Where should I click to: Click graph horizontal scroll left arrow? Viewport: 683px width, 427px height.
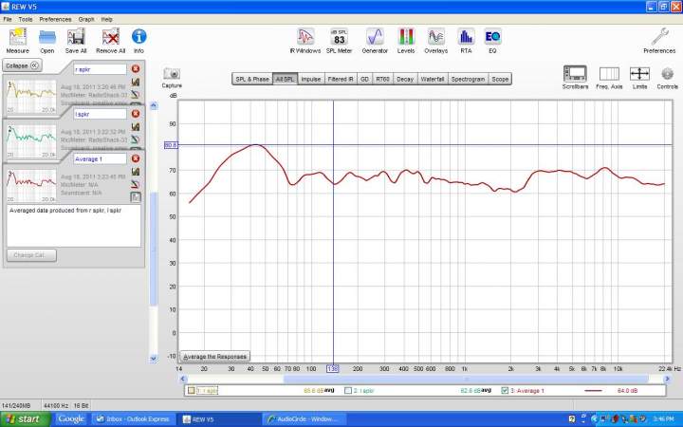coord(183,379)
